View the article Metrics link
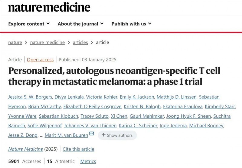The width and height of the screenshot is (242, 168). point(88,161)
